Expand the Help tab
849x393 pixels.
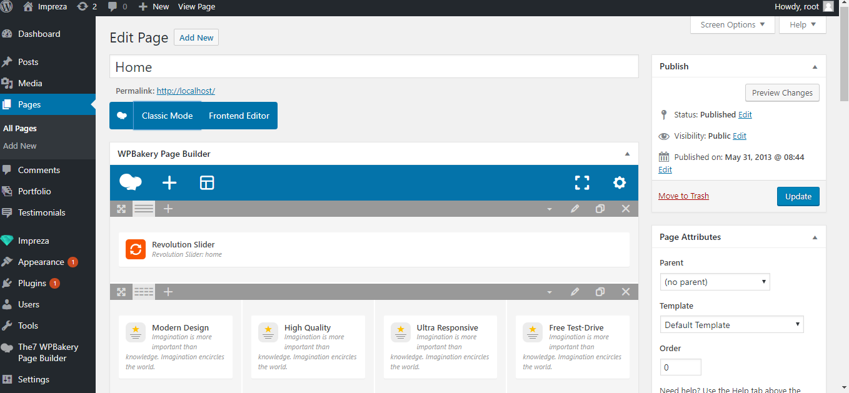pos(803,25)
